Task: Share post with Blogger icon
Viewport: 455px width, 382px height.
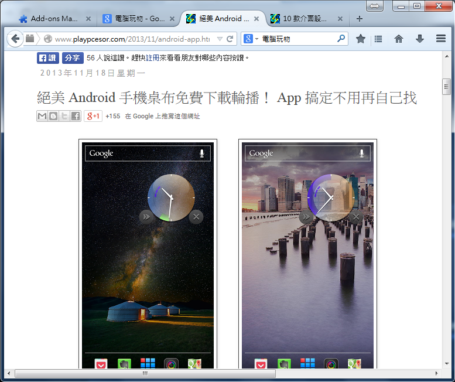Action: pos(53,116)
